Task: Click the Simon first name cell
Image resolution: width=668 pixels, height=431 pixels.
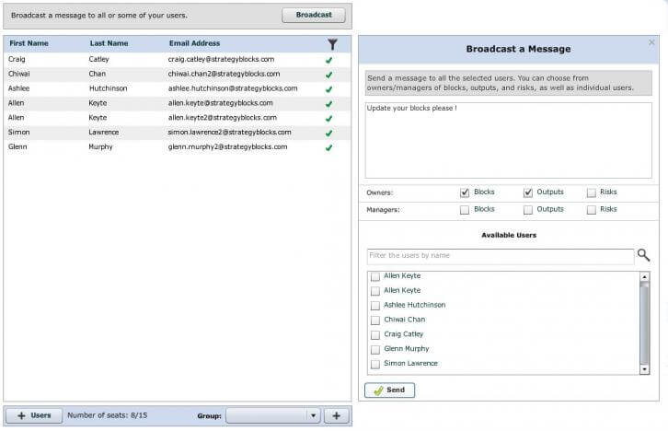Action: pyautogui.click(x=18, y=133)
